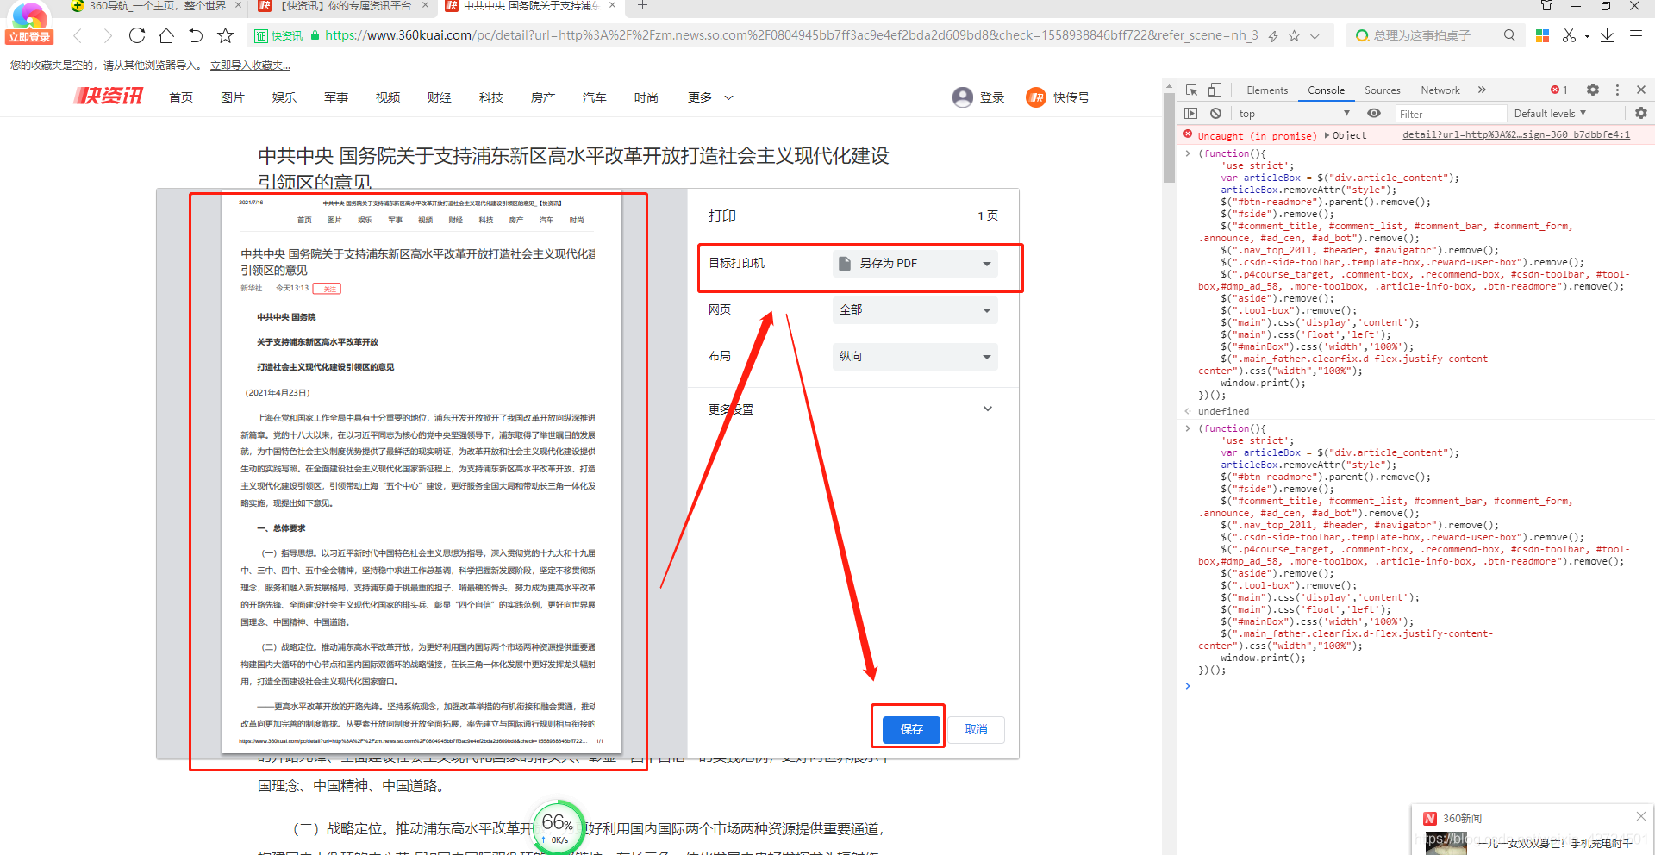Click the 立即登录 badge

click(29, 37)
